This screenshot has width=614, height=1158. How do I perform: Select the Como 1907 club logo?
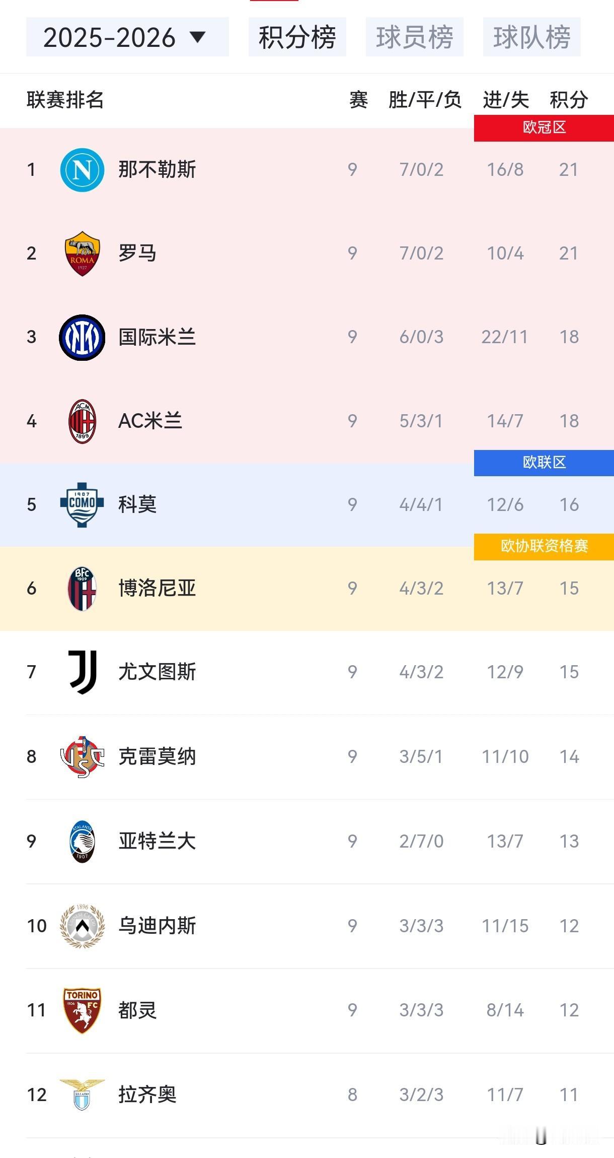pyautogui.click(x=82, y=504)
